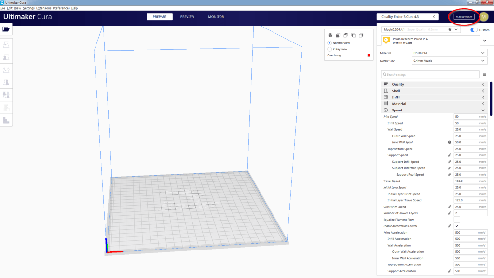The image size is (494, 278).
Task: Select the Normal view radio button
Action: pos(329,43)
